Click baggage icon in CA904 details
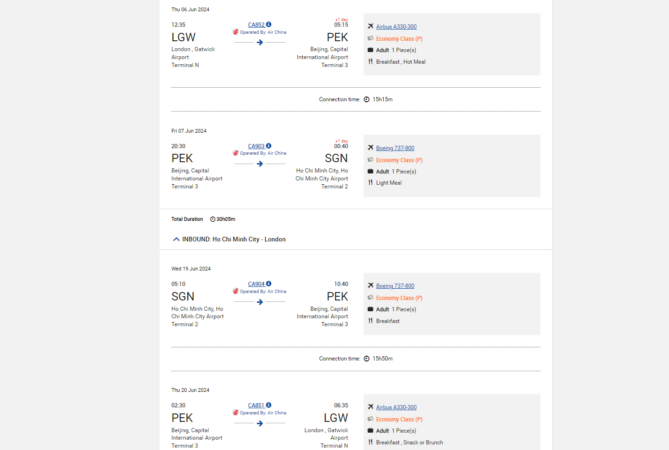This screenshot has width=669, height=450. 371,309
